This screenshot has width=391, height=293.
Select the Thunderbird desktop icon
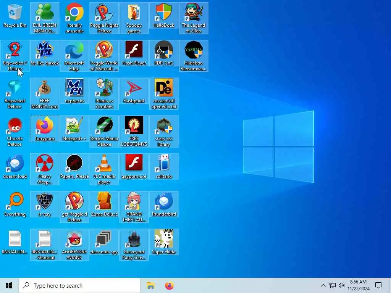coord(164,204)
